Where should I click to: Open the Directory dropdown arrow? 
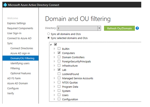tap(99, 28)
